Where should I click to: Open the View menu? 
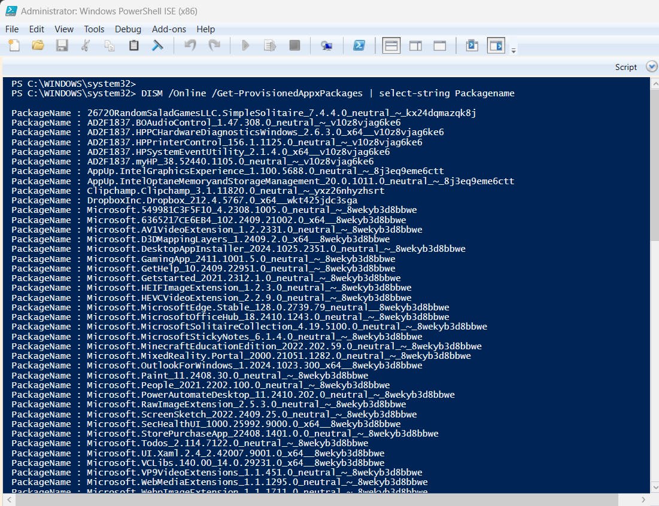pos(64,29)
